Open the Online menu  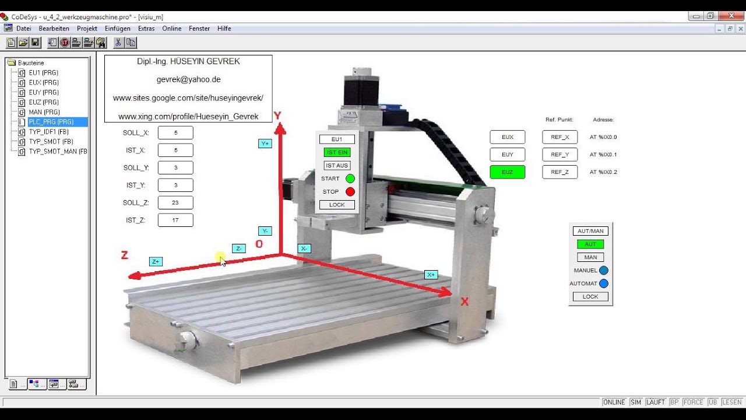172,28
